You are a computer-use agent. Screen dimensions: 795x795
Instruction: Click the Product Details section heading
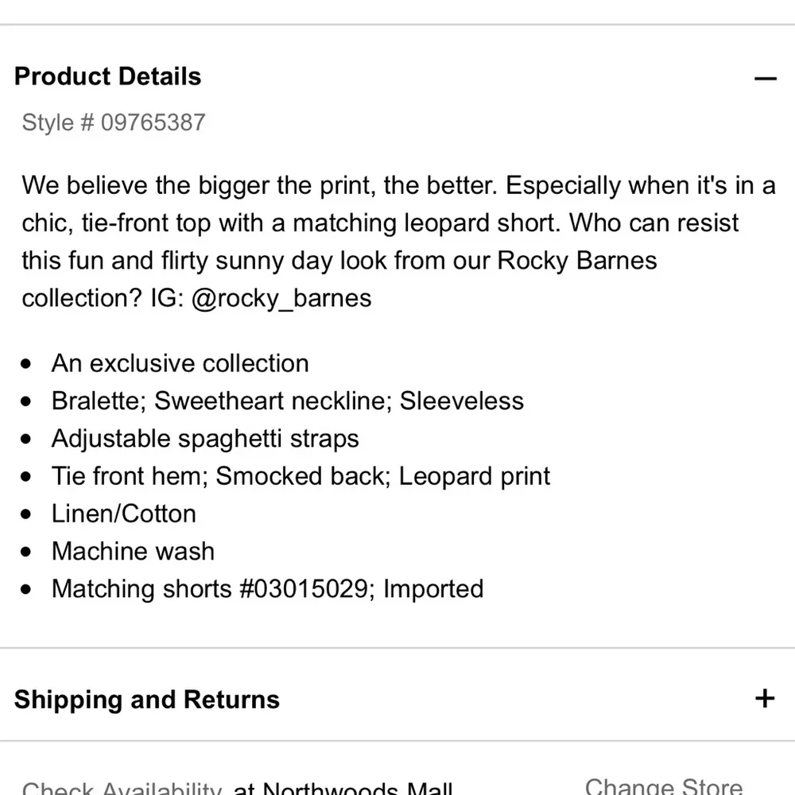coord(108,77)
